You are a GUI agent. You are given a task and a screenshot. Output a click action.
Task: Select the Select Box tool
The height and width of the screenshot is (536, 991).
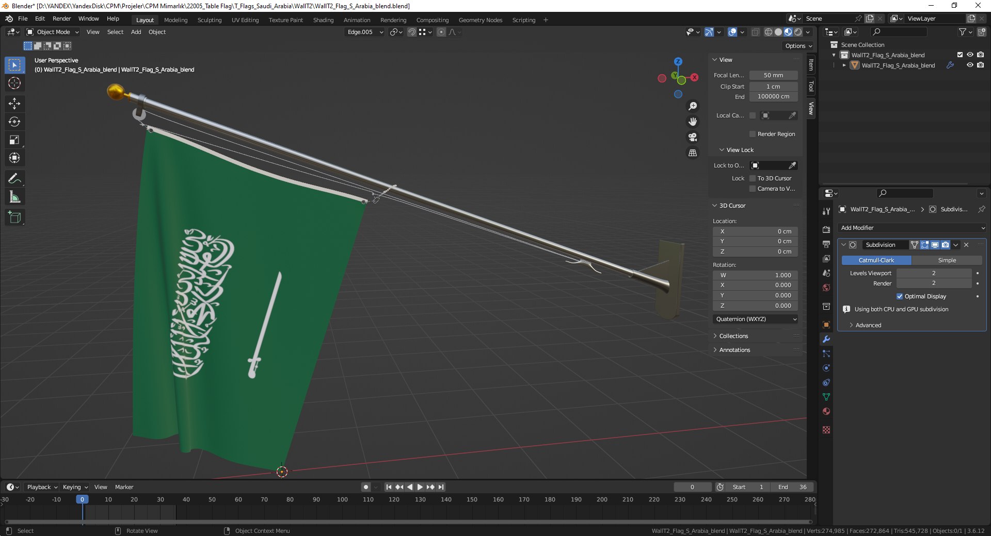[14, 65]
